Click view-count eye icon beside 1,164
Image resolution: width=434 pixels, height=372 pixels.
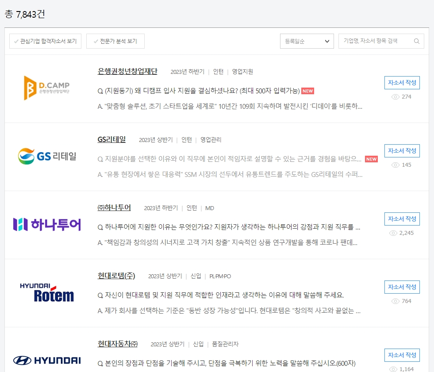(393, 369)
